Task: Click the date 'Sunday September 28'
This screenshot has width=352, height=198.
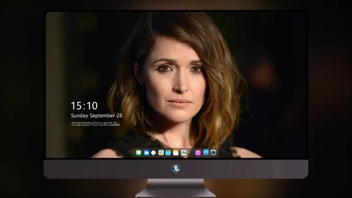Action: [97, 115]
